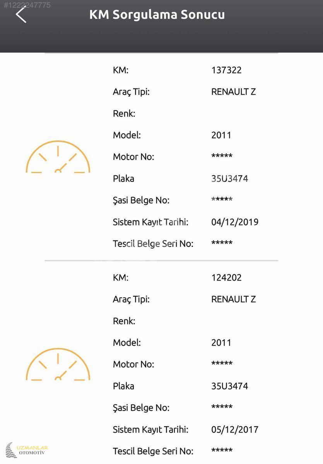Viewport: 323px width, 464px height.
Task: Tap model year 2011 in second record
Action: pos(221,343)
